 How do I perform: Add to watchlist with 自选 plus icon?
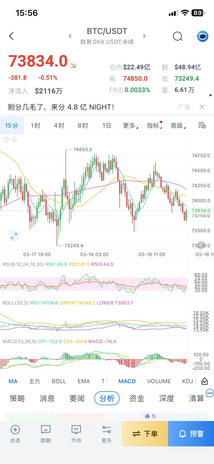pos(15,430)
